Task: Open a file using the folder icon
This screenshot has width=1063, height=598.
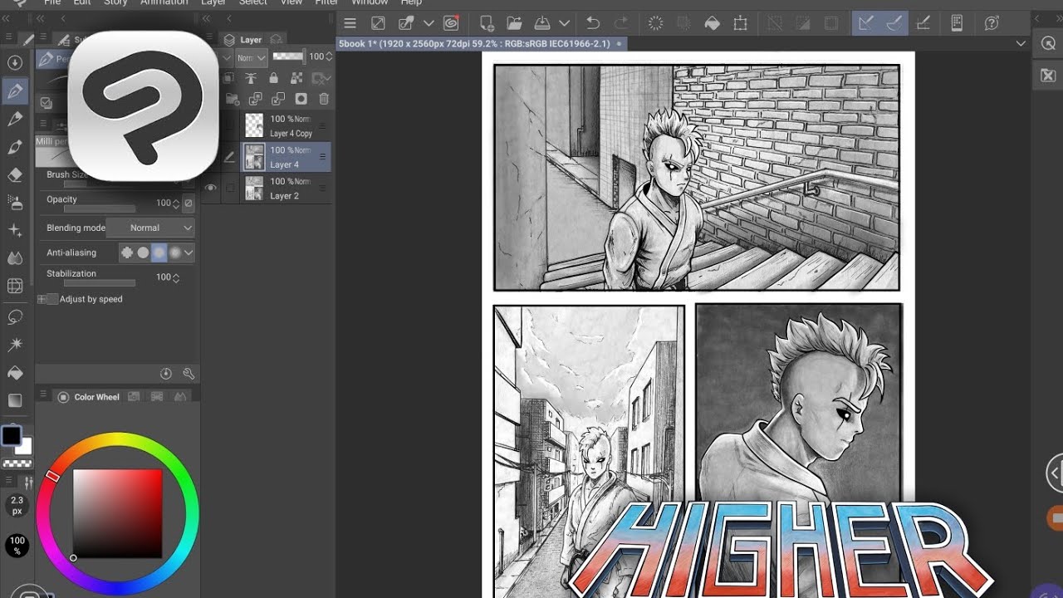Action: (514, 23)
